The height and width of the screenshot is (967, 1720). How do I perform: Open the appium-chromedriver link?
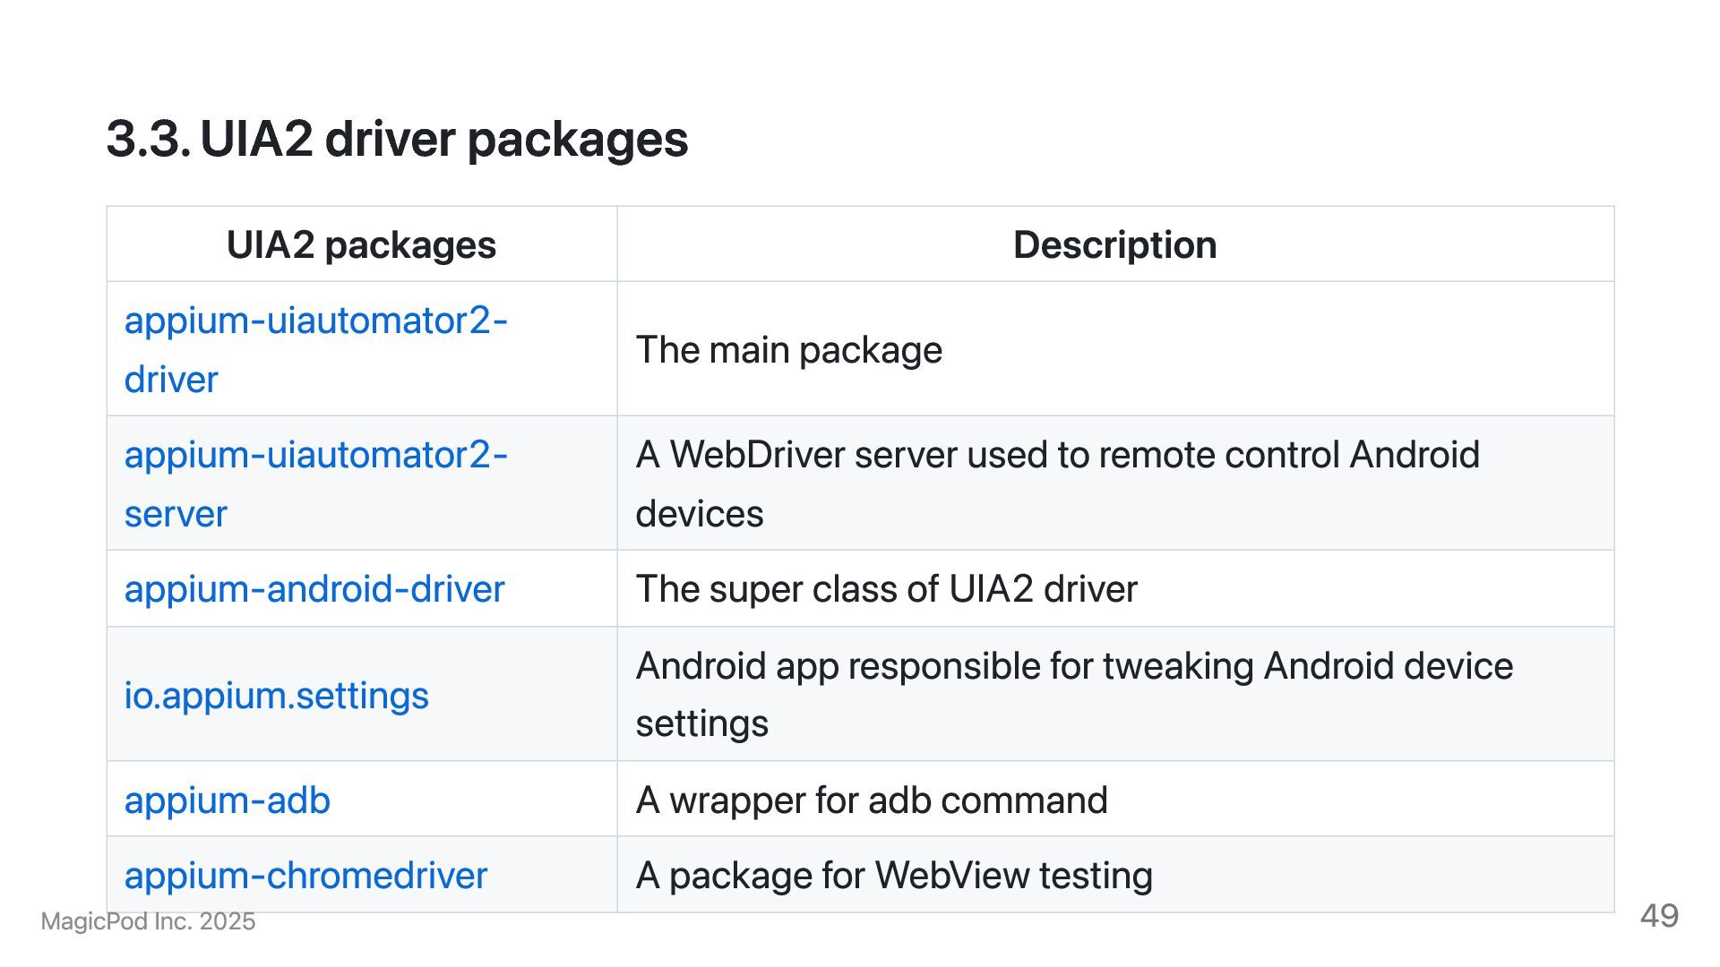pos(305,875)
